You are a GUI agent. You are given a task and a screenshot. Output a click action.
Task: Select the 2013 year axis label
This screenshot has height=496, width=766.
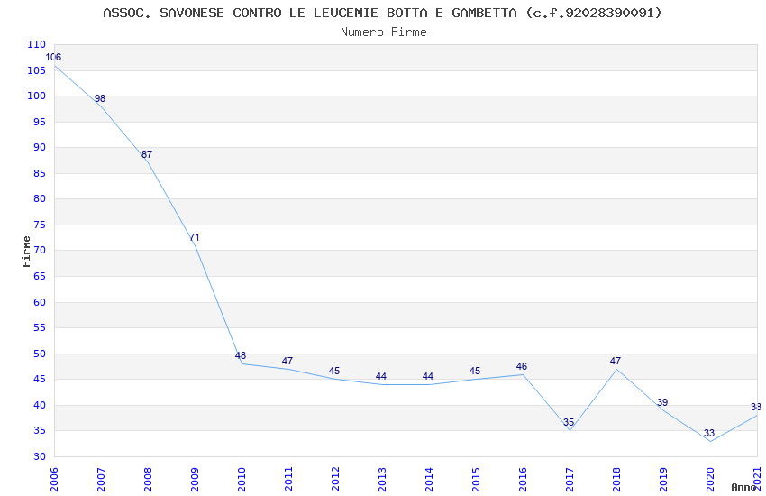click(x=382, y=480)
